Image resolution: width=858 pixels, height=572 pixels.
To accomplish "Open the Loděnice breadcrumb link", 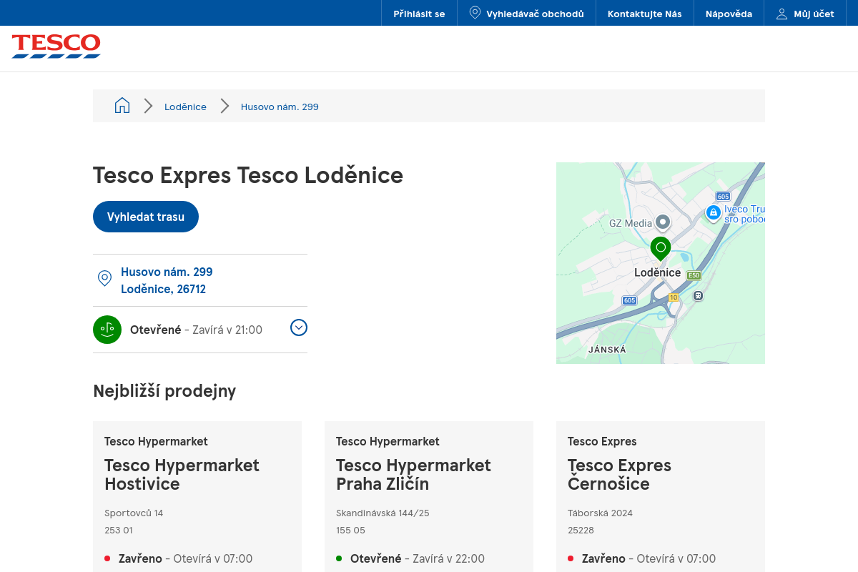I will (185, 107).
